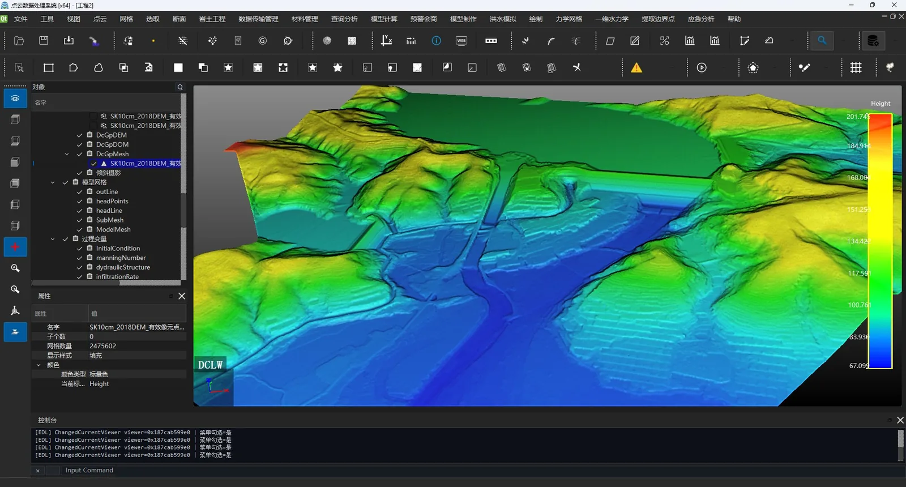Click the blue info circle toolbar icon
The width and height of the screenshot is (906, 487).
pyautogui.click(x=437, y=41)
